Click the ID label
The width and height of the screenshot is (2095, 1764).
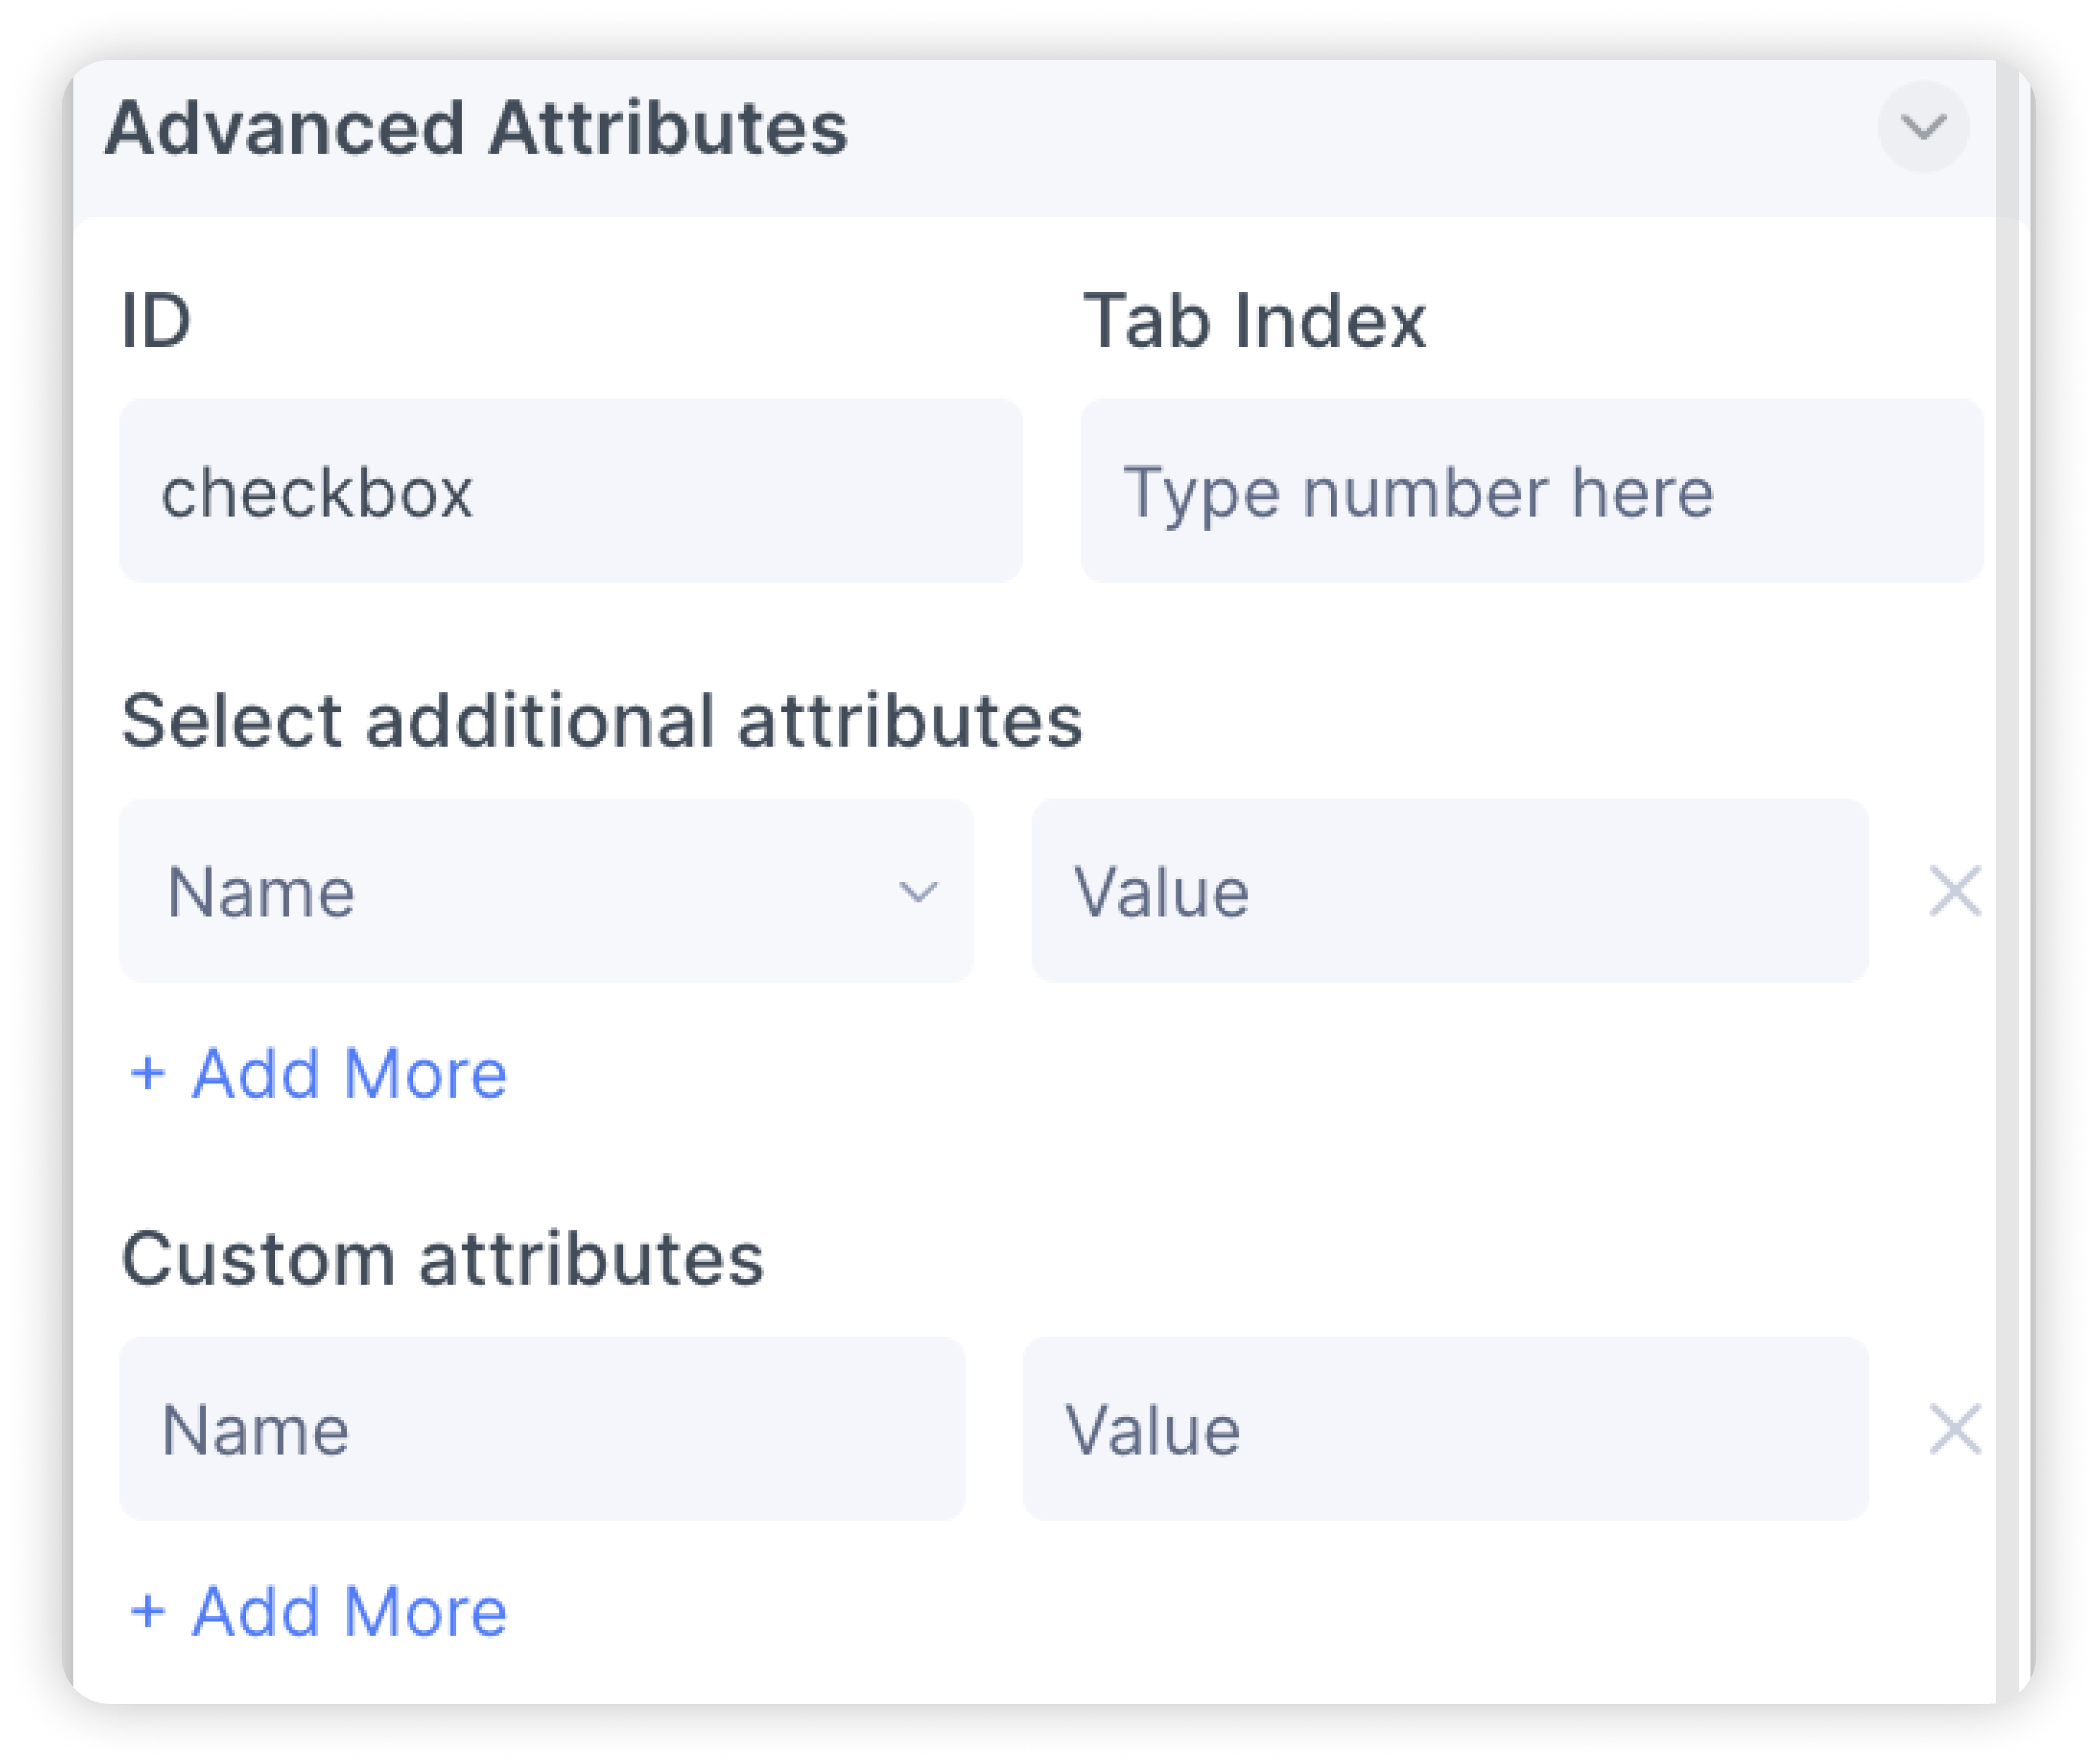(x=156, y=321)
